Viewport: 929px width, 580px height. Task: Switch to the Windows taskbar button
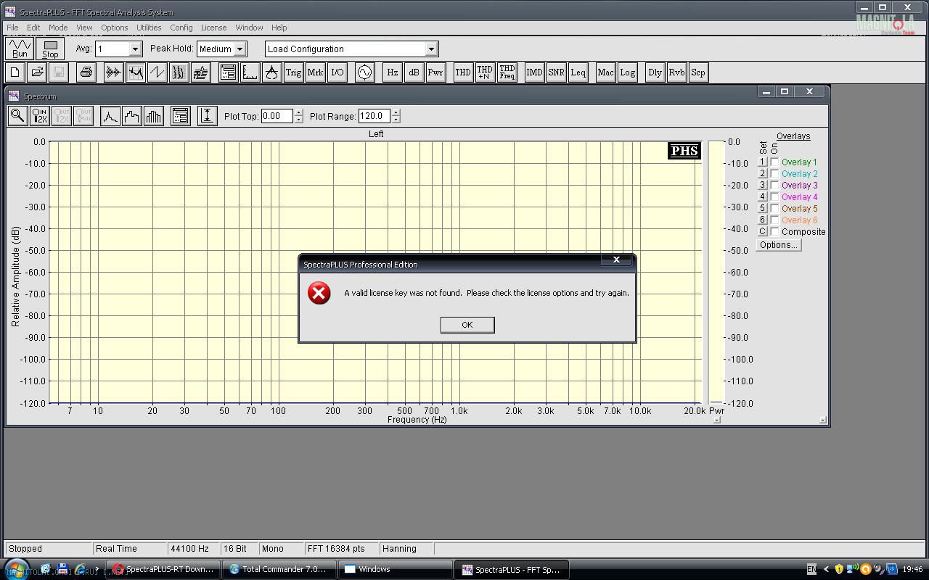click(396, 570)
